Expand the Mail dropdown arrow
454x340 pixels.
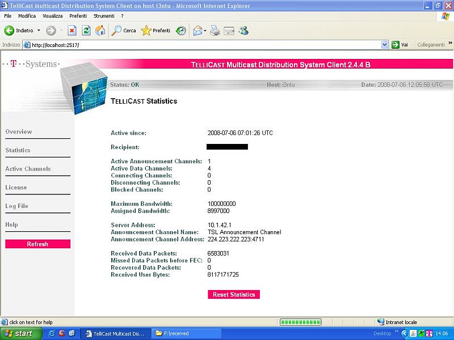[x=205, y=31]
